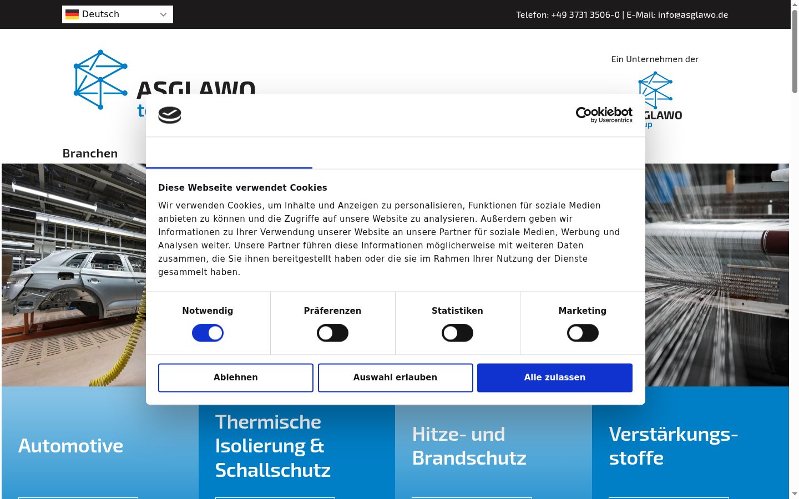Click the Marketing label
Viewport: 799px width, 499px height.
coord(583,311)
